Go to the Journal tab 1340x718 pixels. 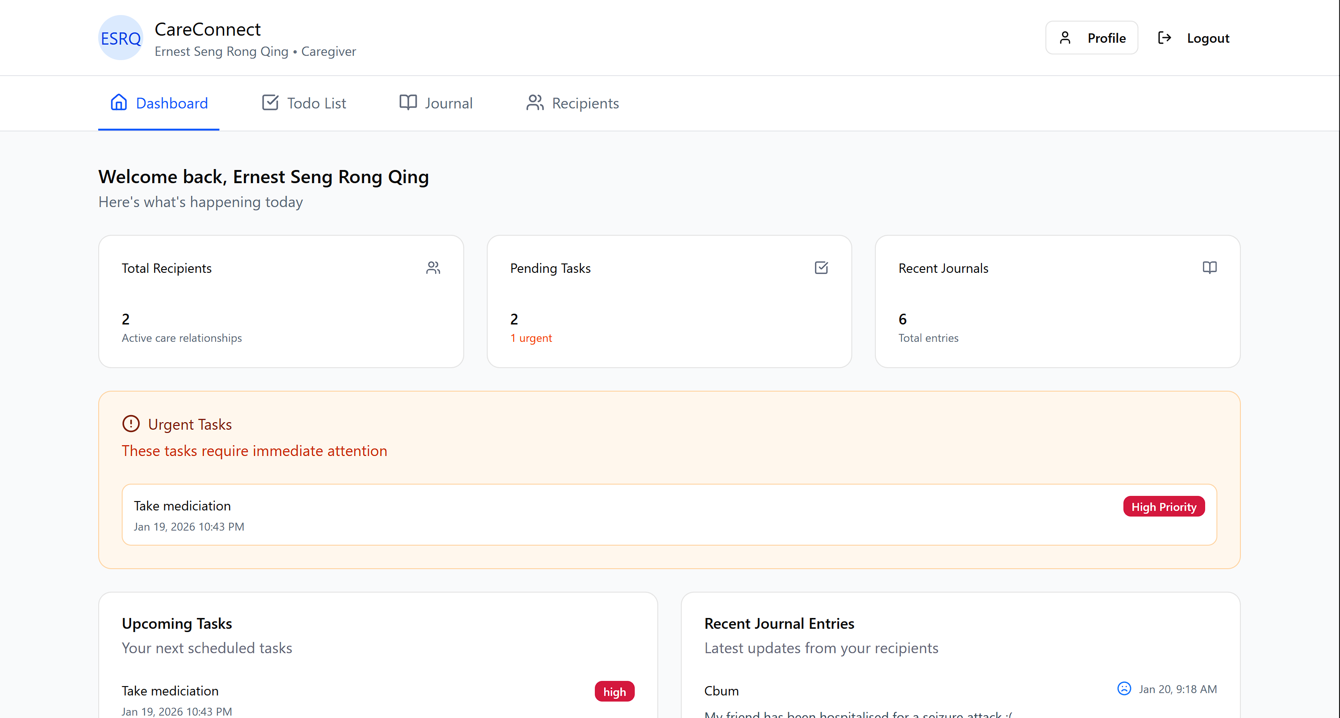pyautogui.click(x=436, y=103)
